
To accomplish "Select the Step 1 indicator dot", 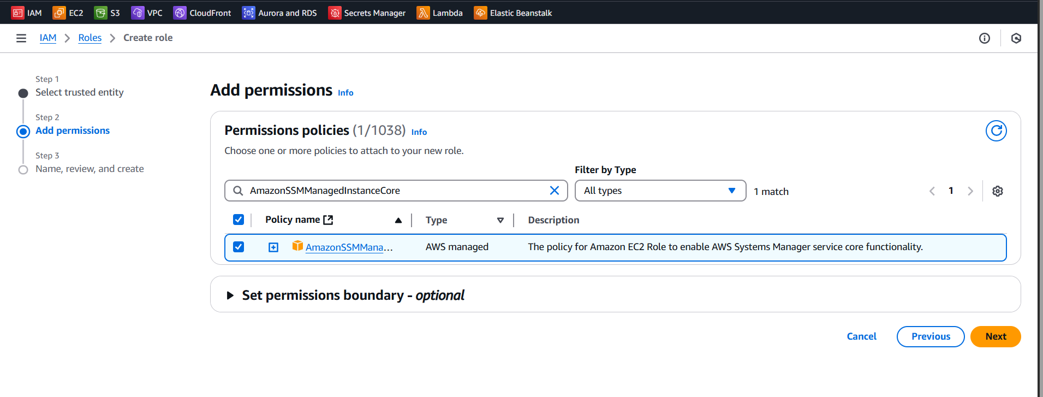I will coord(23,93).
